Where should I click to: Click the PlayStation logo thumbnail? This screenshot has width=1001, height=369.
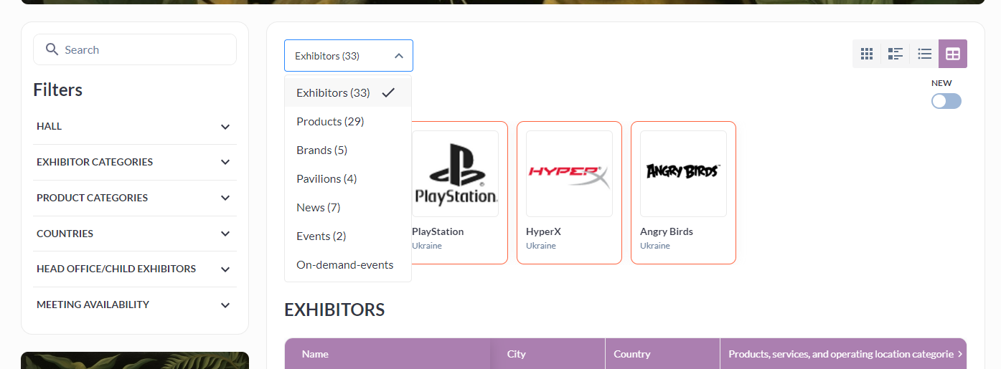tap(455, 174)
